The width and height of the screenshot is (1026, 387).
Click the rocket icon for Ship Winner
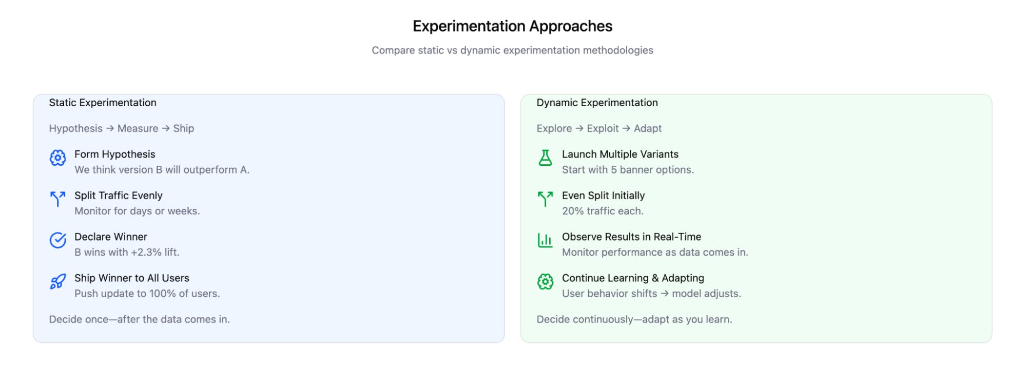57,281
